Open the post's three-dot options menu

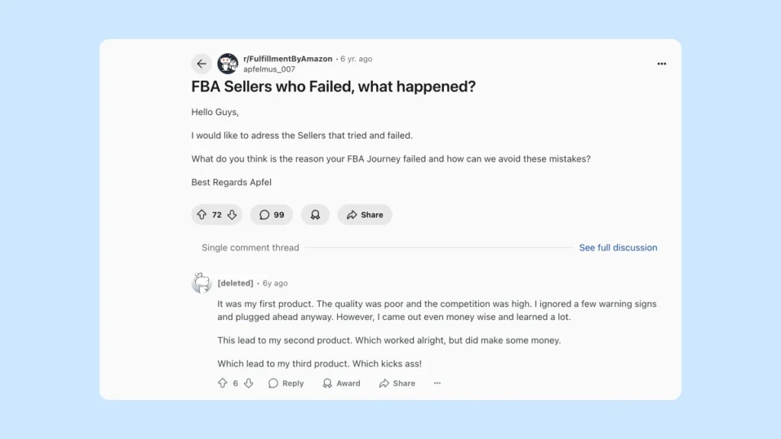pyautogui.click(x=661, y=64)
